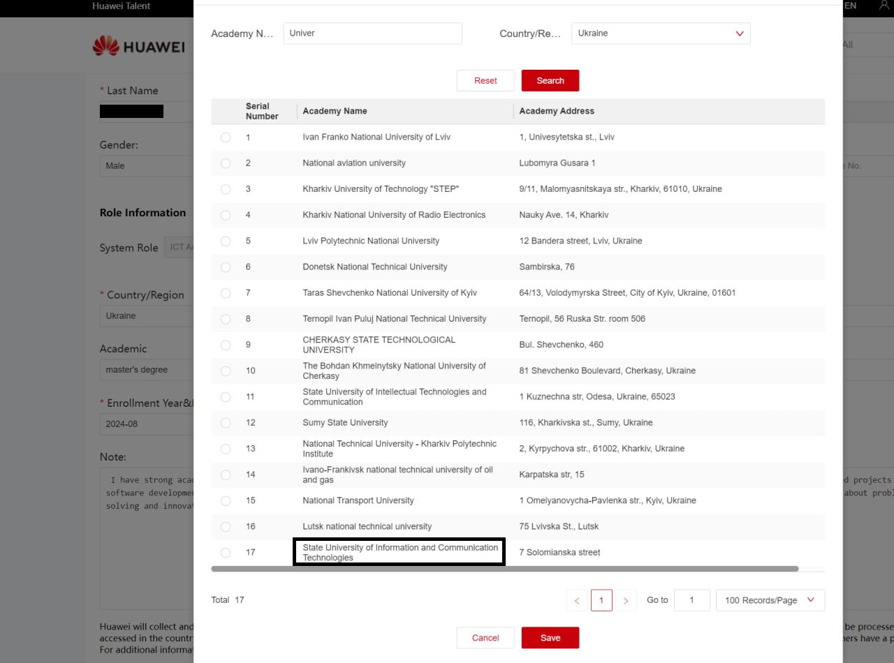The image size is (894, 663).
Task: Pick State University of Information and Communication Technologies
Action: coord(226,553)
